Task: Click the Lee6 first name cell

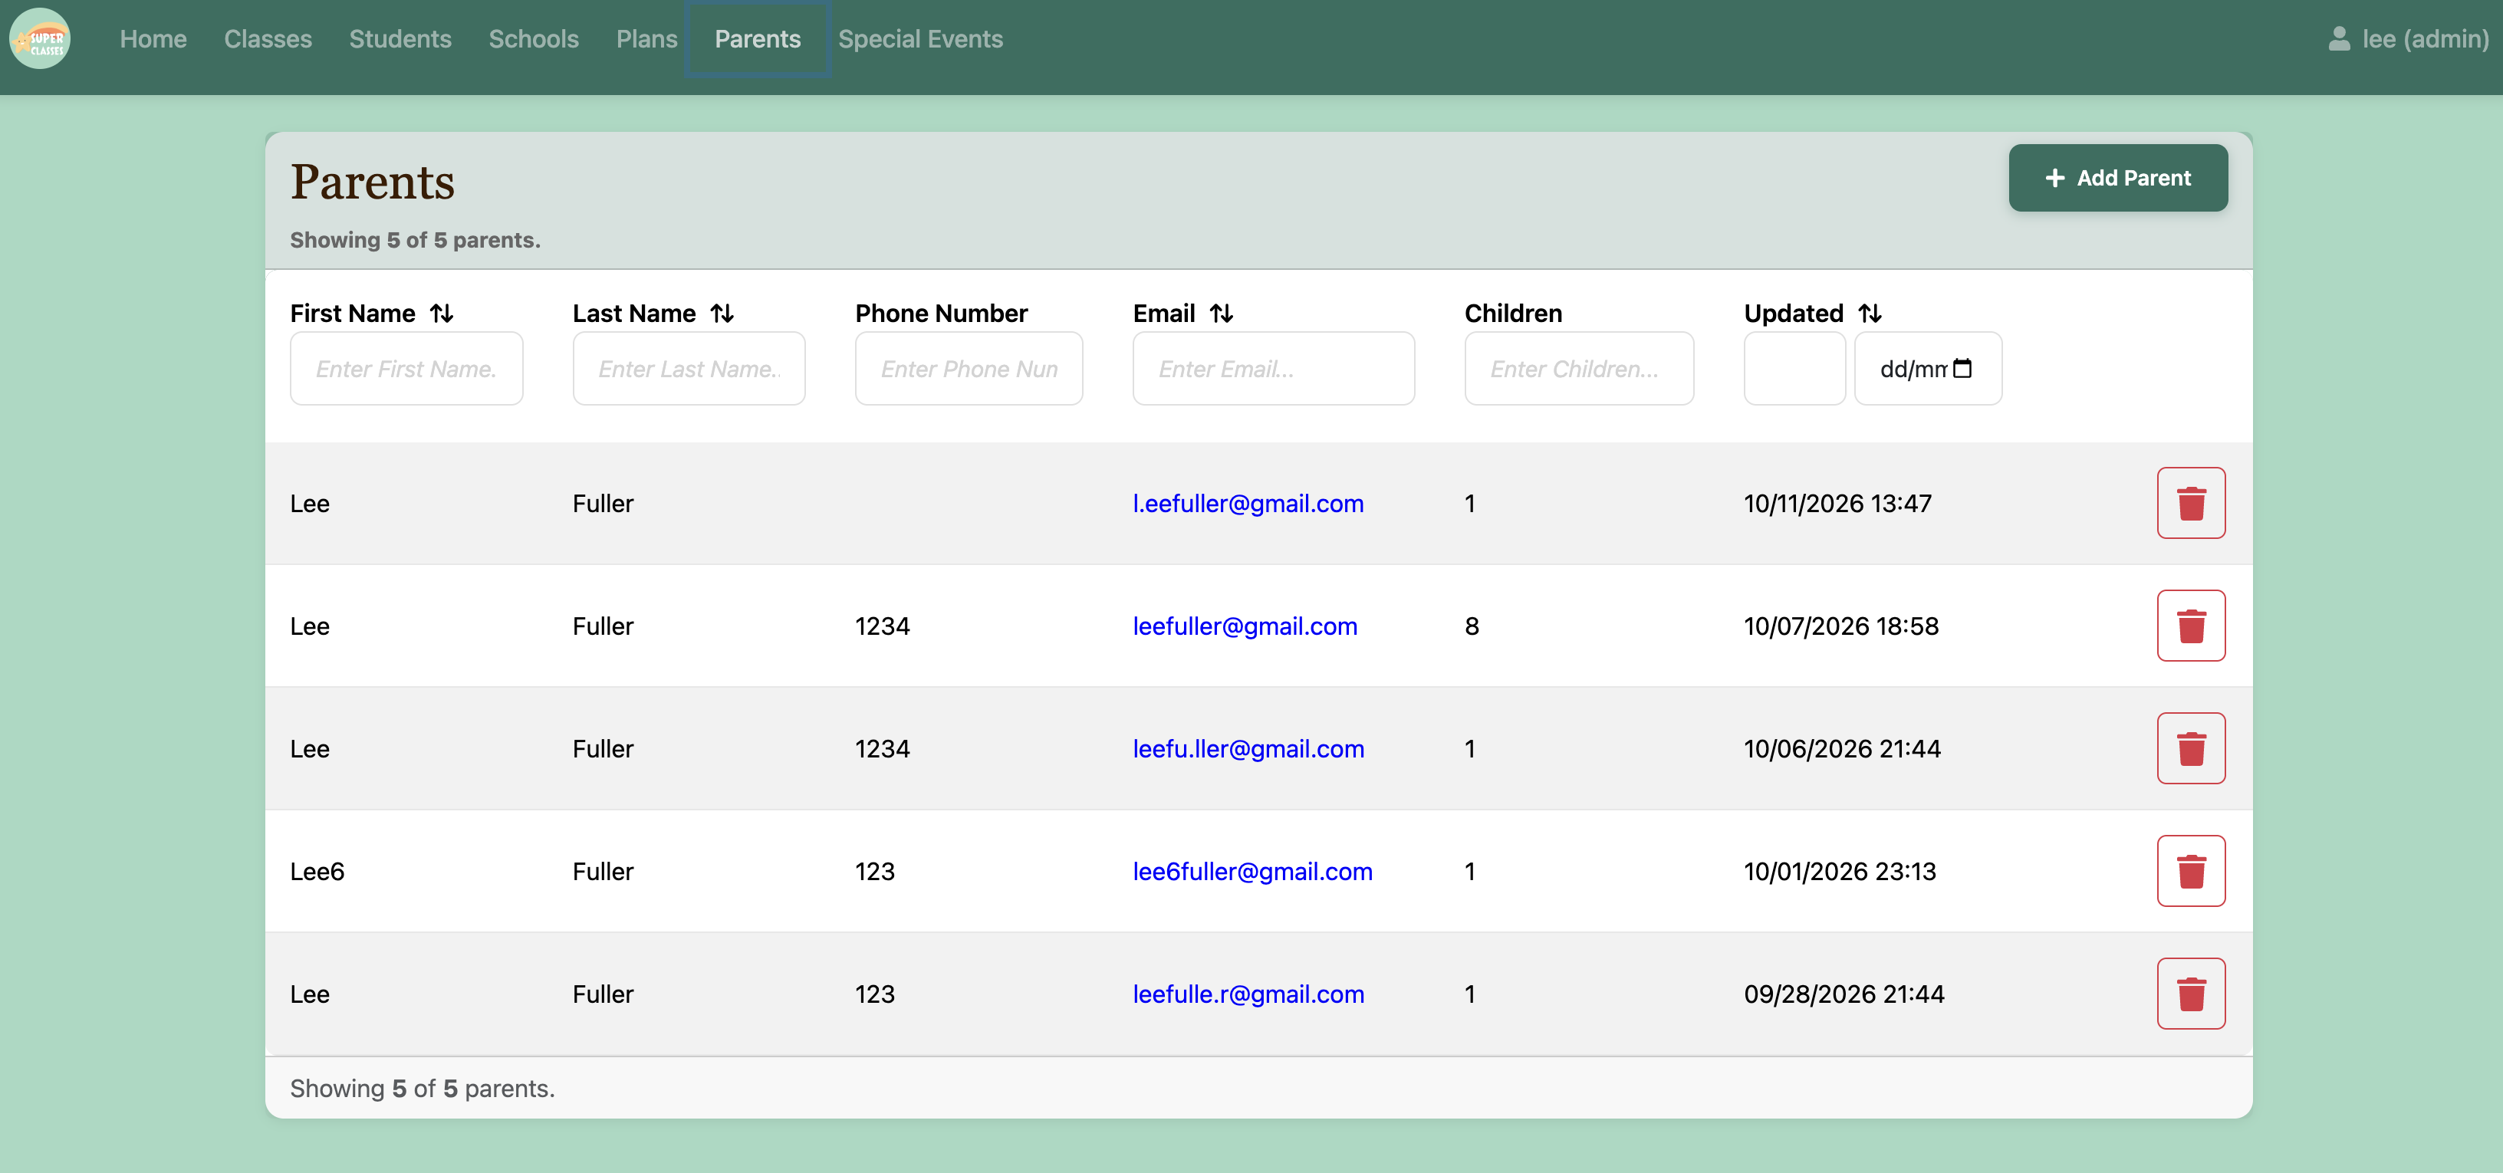Action: 317,871
